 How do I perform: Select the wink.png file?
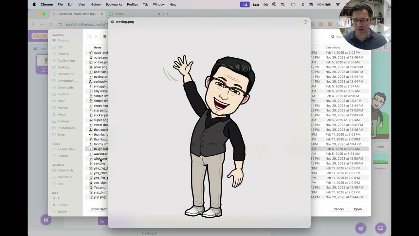100,159
